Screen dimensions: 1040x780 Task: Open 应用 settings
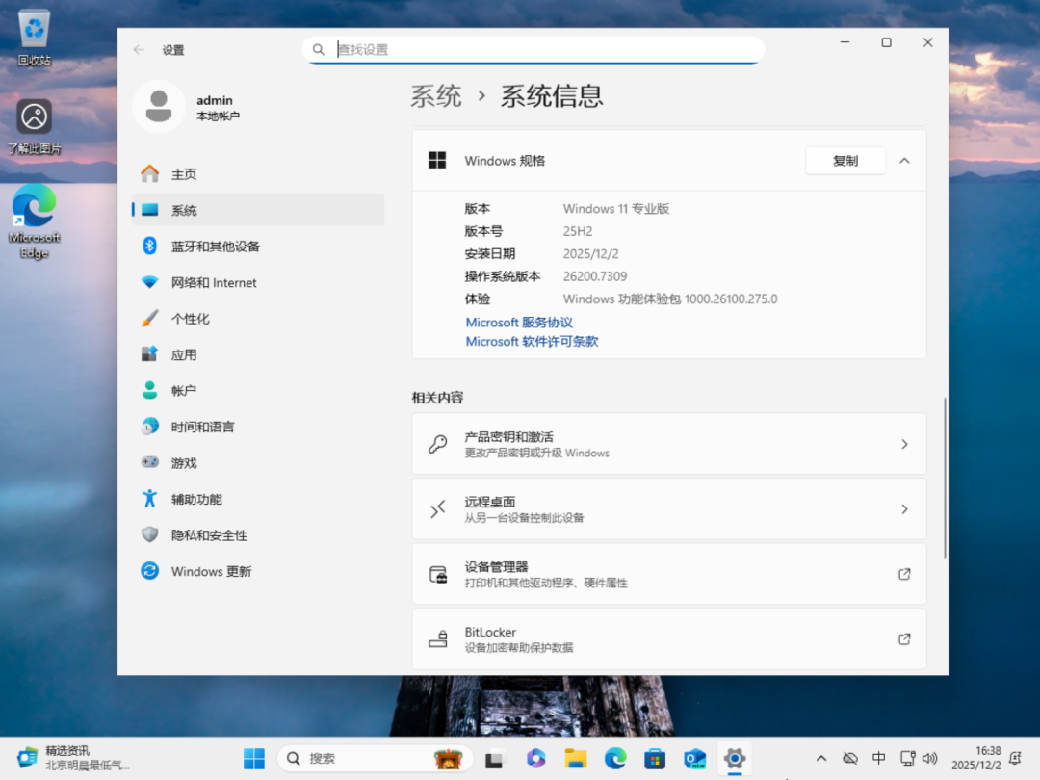258,354
